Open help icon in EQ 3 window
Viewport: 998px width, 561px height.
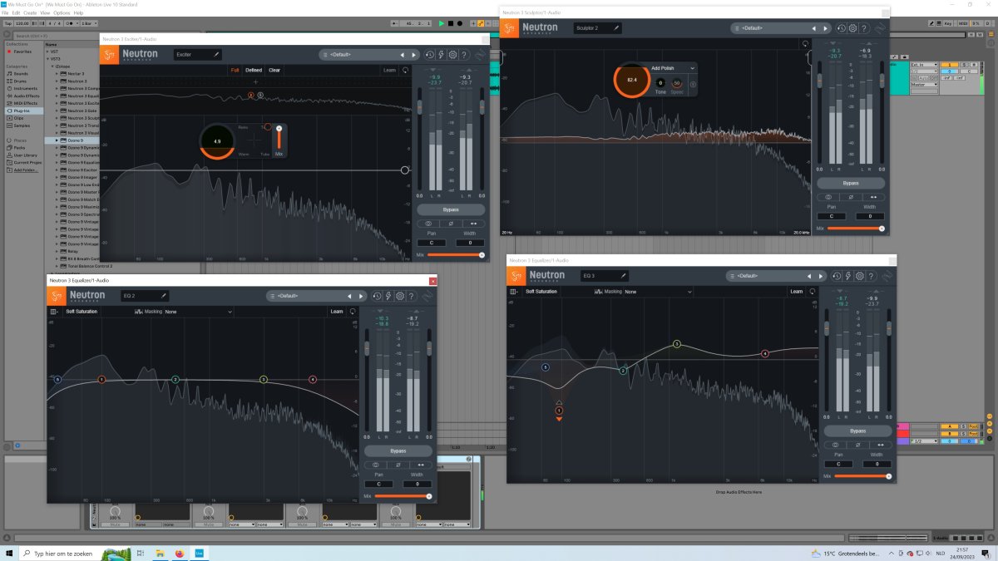tap(871, 276)
